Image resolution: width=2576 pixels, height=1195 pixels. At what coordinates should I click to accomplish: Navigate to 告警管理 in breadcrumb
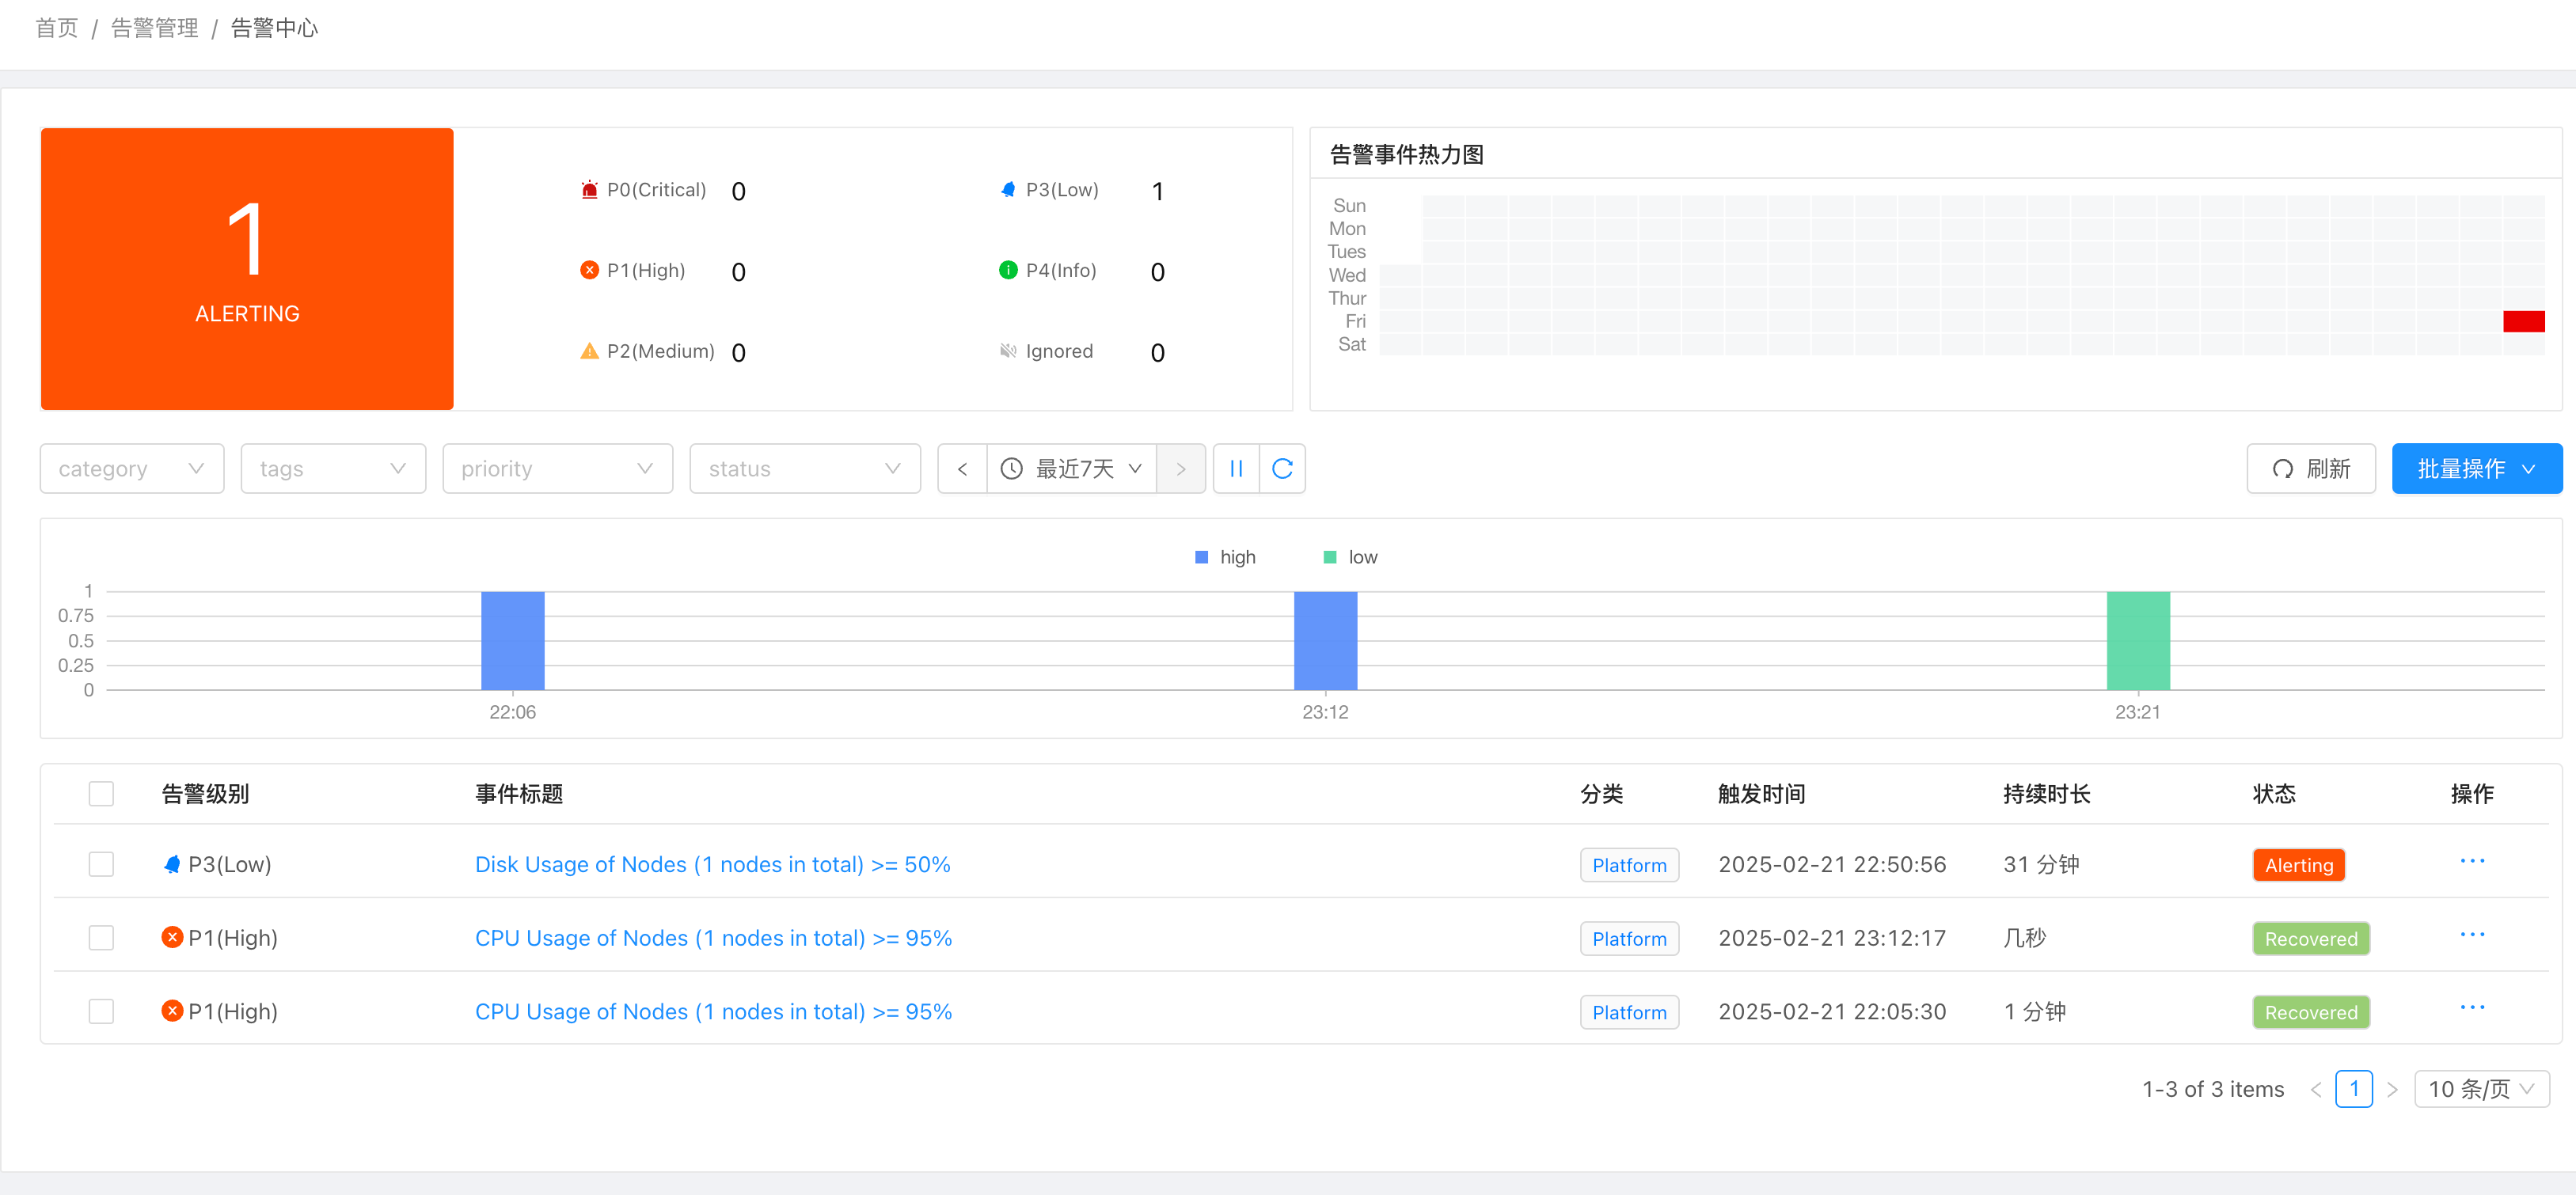(154, 28)
